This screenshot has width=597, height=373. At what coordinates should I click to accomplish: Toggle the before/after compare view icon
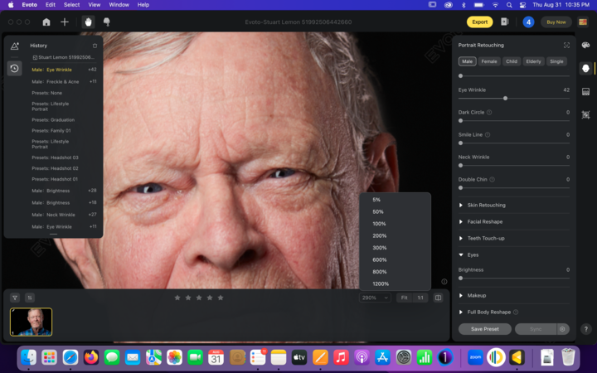pyautogui.click(x=439, y=298)
